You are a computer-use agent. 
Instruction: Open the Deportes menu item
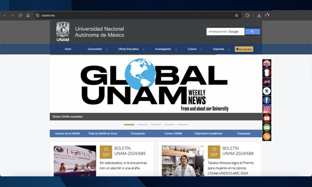coord(218,49)
